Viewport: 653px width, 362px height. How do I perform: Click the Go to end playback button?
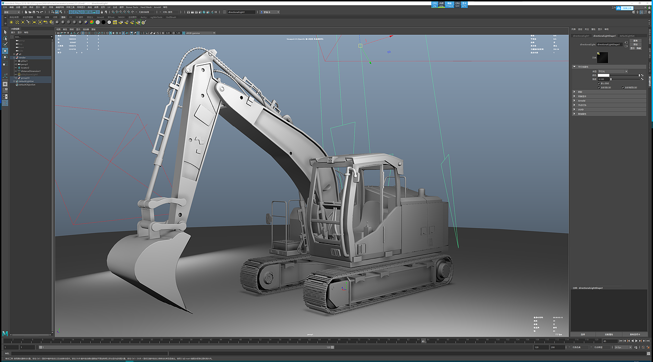pos(648,341)
